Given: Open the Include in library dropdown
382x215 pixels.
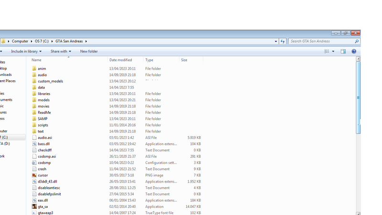Looking at the screenshot, I should click(26, 51).
